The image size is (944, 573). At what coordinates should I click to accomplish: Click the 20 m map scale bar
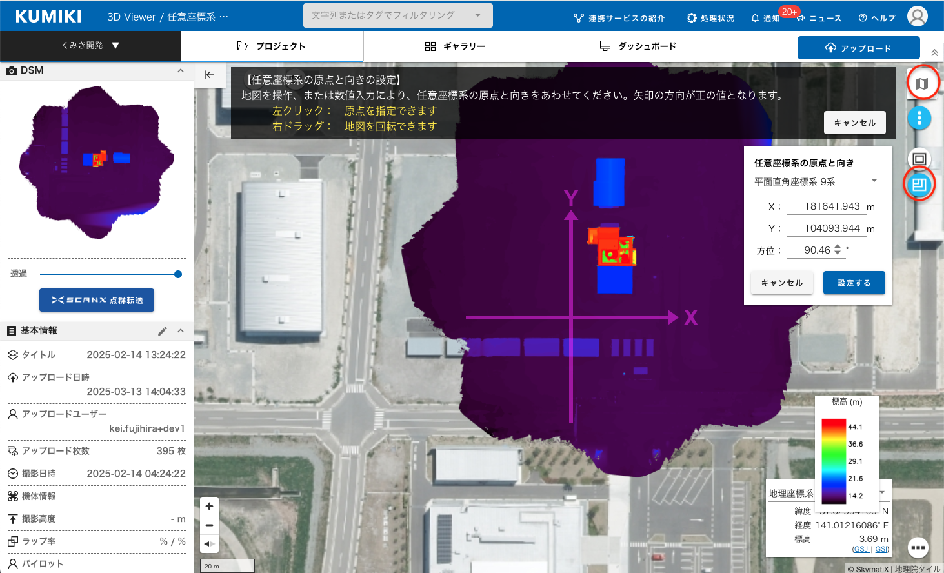227,566
